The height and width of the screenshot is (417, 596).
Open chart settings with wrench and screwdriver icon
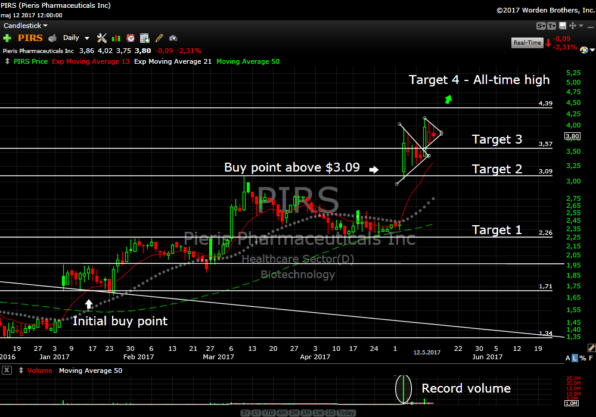[101, 38]
